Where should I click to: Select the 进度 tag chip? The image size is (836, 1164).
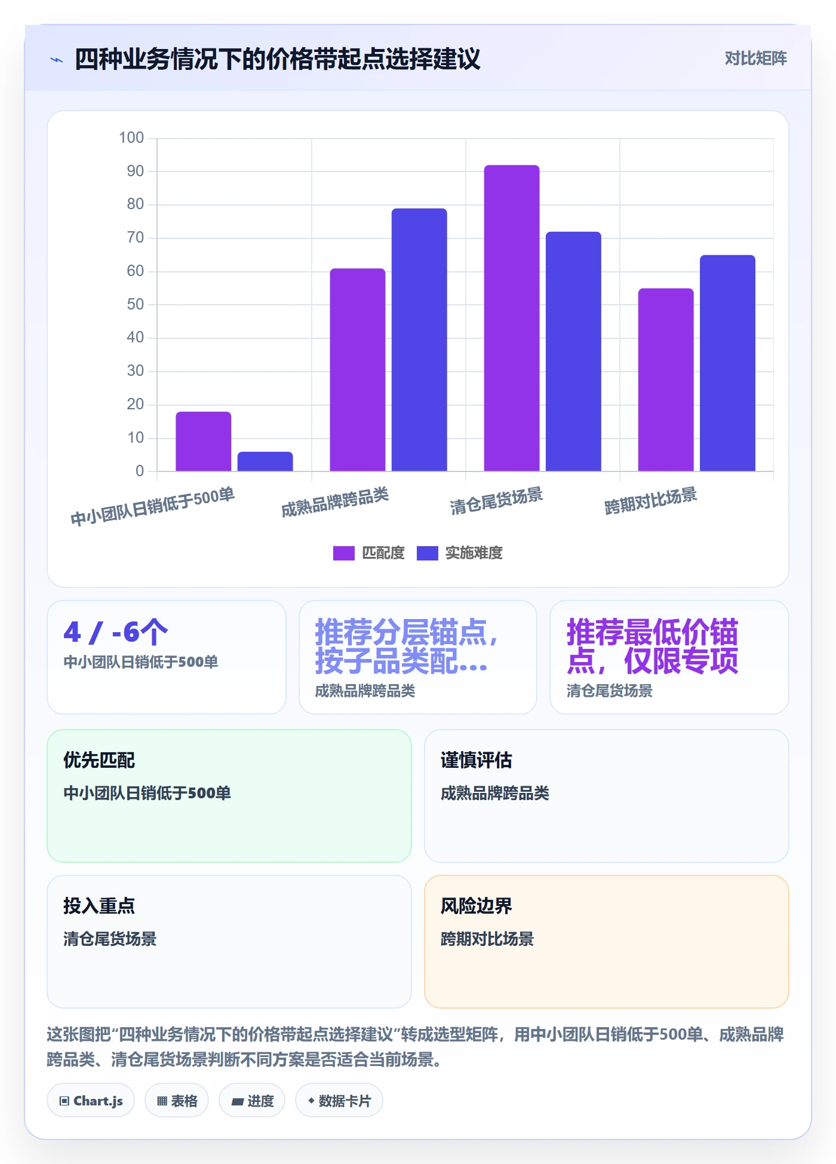pyautogui.click(x=252, y=1101)
